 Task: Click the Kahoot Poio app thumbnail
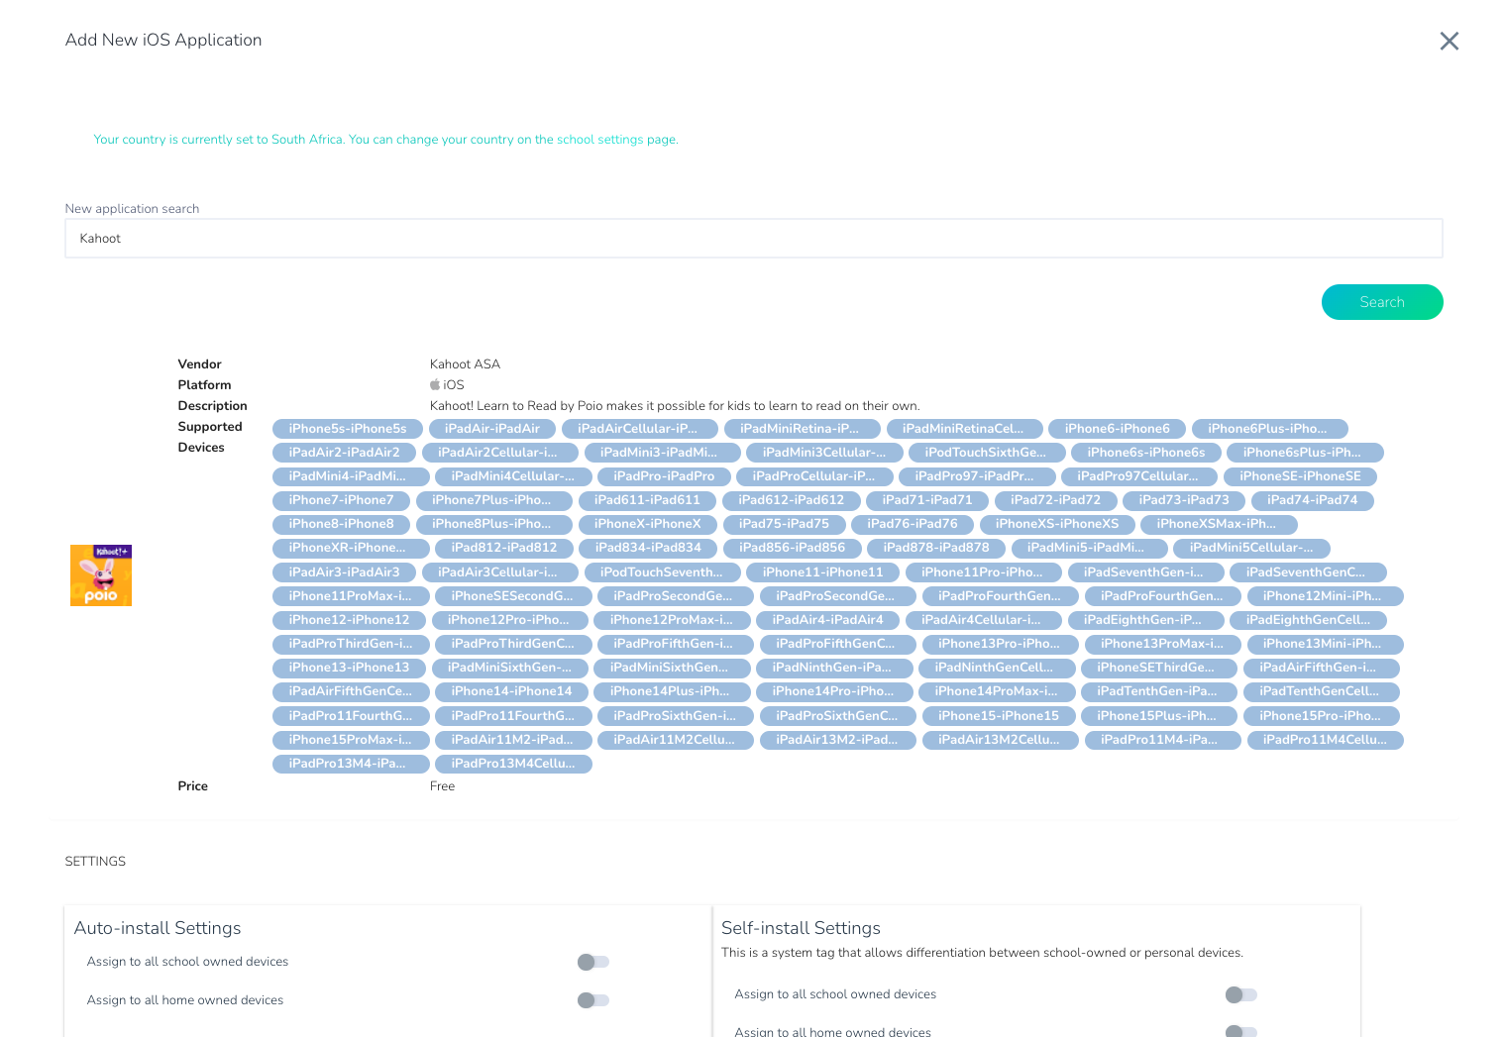pyautogui.click(x=101, y=575)
